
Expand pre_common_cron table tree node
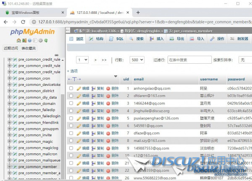[10, 78]
